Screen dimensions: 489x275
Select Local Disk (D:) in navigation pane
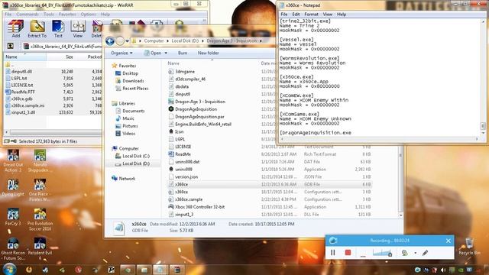click(x=132, y=163)
